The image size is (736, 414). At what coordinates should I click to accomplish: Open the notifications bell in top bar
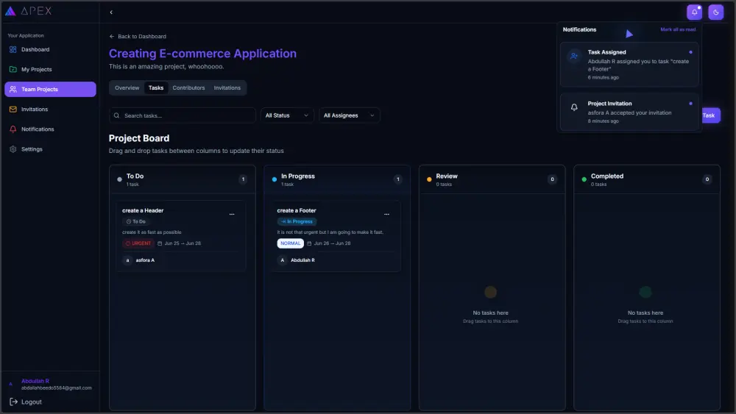tap(694, 13)
